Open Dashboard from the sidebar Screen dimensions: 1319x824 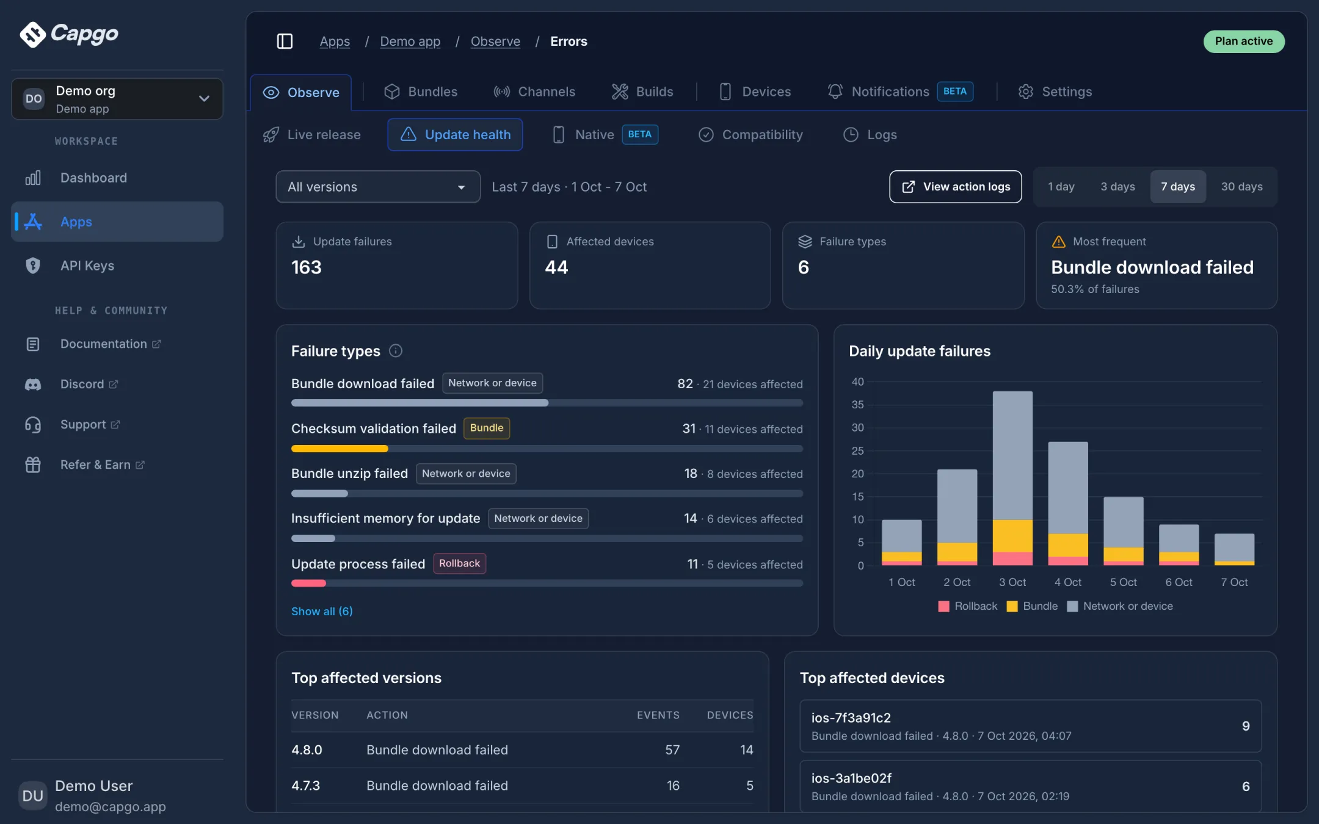point(117,178)
